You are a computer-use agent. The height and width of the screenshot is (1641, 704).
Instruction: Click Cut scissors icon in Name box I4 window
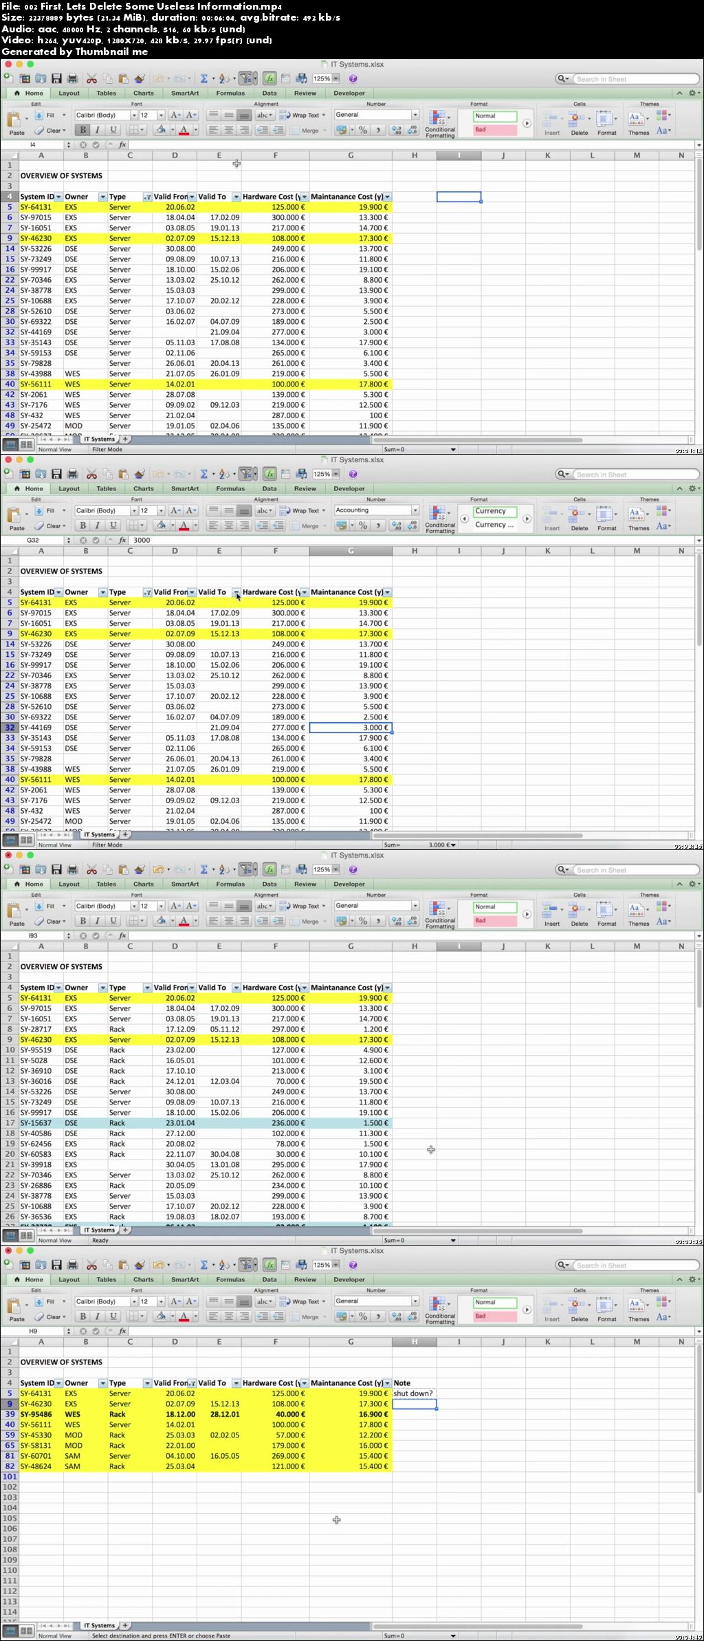(91, 79)
